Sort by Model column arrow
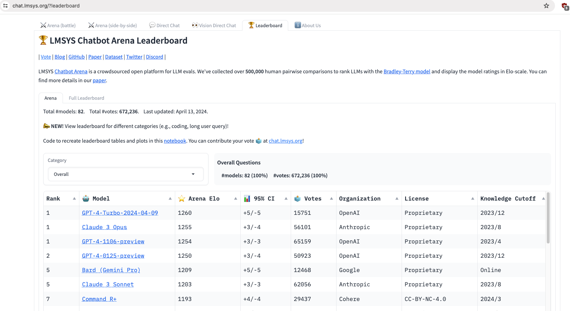 [x=170, y=199]
